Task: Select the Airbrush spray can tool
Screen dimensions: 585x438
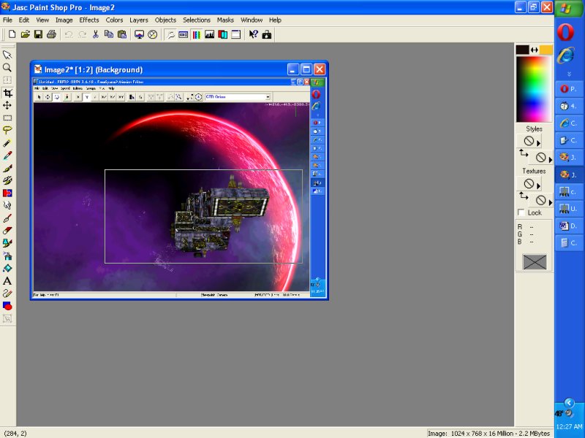Action: (x=7, y=256)
